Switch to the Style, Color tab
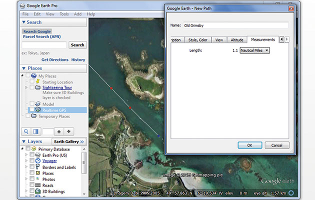Screen dimensions: 315x200 [x=198, y=40]
